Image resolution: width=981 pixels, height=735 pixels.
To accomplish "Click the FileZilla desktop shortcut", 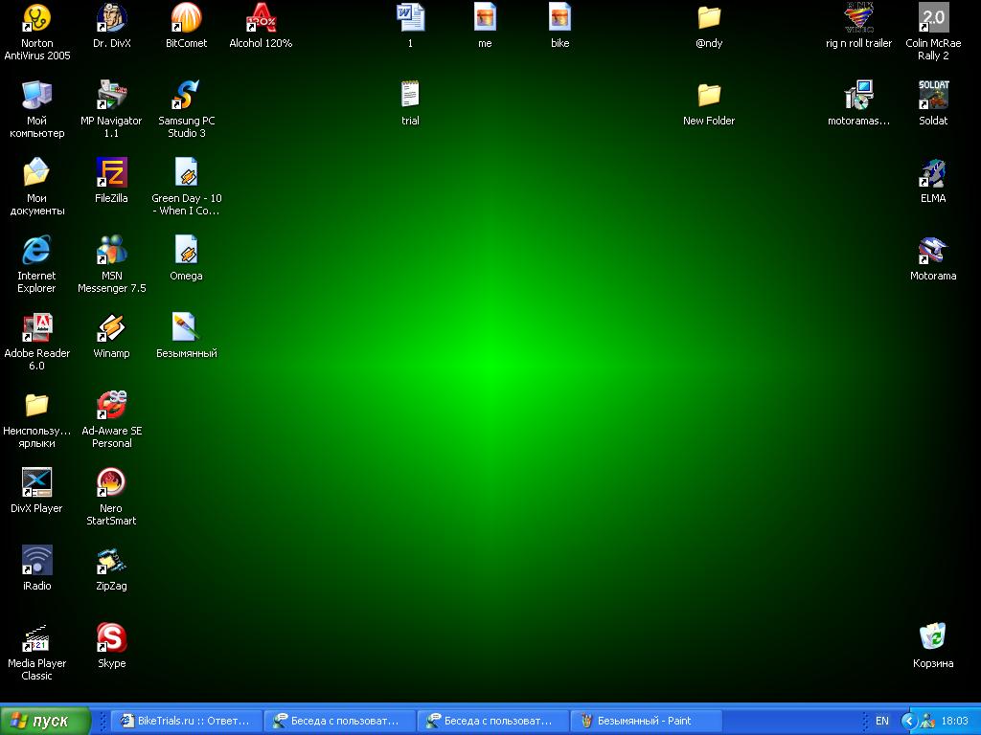I will click(x=111, y=173).
